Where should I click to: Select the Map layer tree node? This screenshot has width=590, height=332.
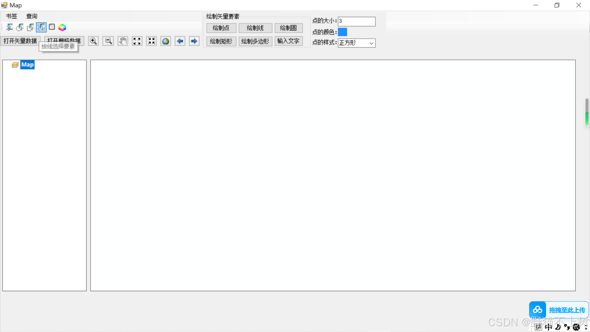pyautogui.click(x=27, y=65)
